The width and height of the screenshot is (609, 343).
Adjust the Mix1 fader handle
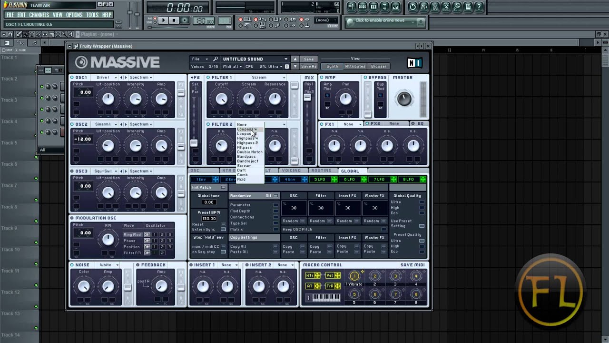(307, 97)
